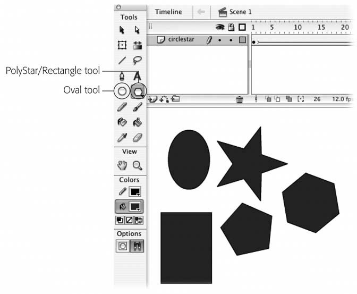357x294 pixels.
Task: Open the fill color swatch
Action: tap(135, 207)
